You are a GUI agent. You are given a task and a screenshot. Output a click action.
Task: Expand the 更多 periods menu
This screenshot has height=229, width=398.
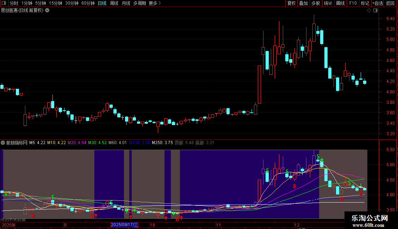click(155, 3)
